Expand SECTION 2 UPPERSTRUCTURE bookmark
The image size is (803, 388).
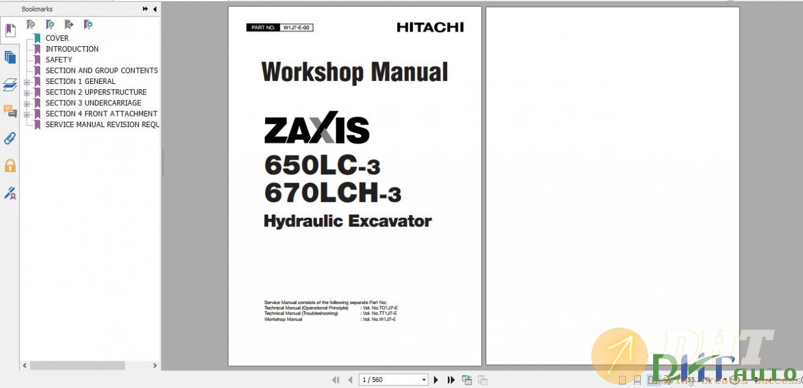(27, 92)
